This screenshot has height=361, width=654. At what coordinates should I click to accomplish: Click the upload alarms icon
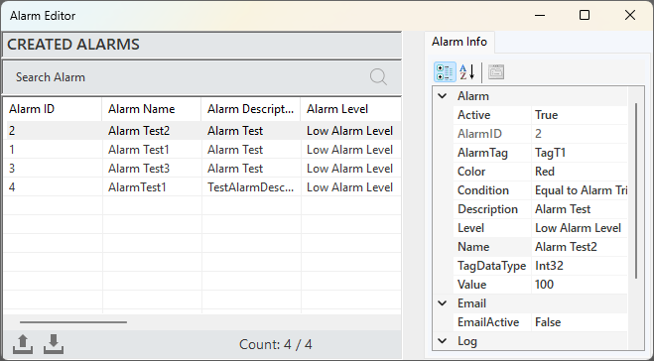[23, 344]
